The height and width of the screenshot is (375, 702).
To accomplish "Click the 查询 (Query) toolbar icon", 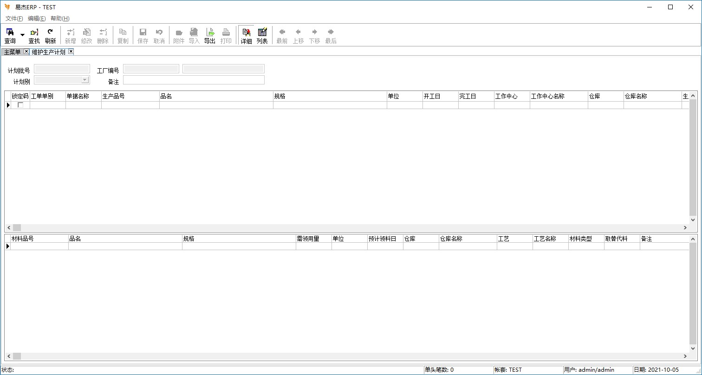I will click(10, 35).
